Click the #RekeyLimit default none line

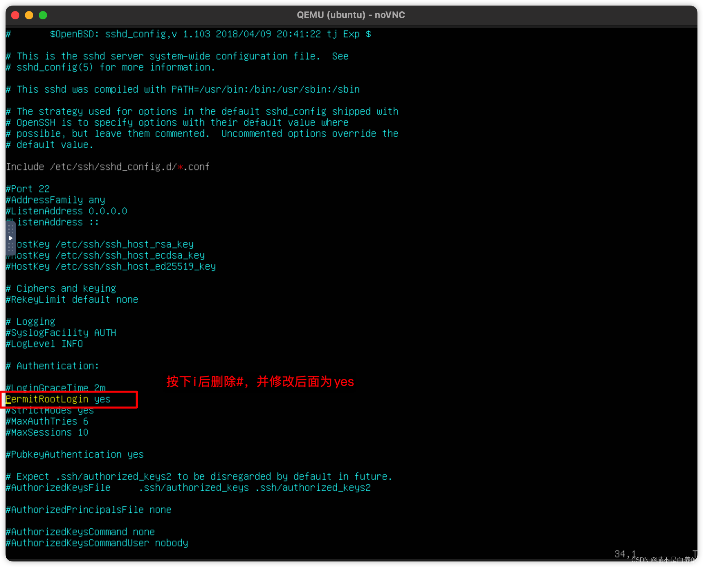coord(72,300)
